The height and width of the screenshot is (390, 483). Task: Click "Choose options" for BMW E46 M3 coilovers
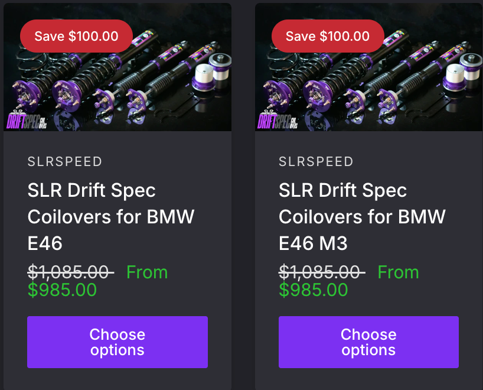point(368,342)
